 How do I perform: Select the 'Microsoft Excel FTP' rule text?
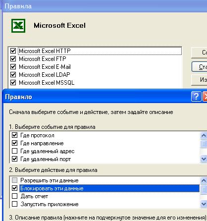point(43,59)
